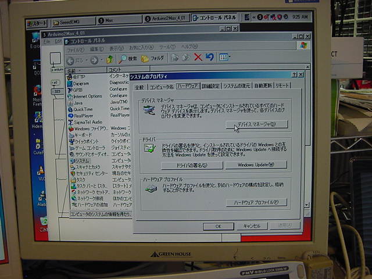372x279 pixels.
Task: Select the Java control panel item
Action: (x=76, y=103)
